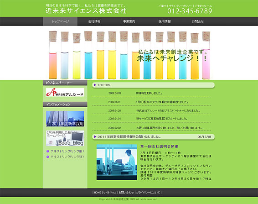
Task: Click the purple bullet beside テキストリンク(リンク前)
Action: pos(48,151)
